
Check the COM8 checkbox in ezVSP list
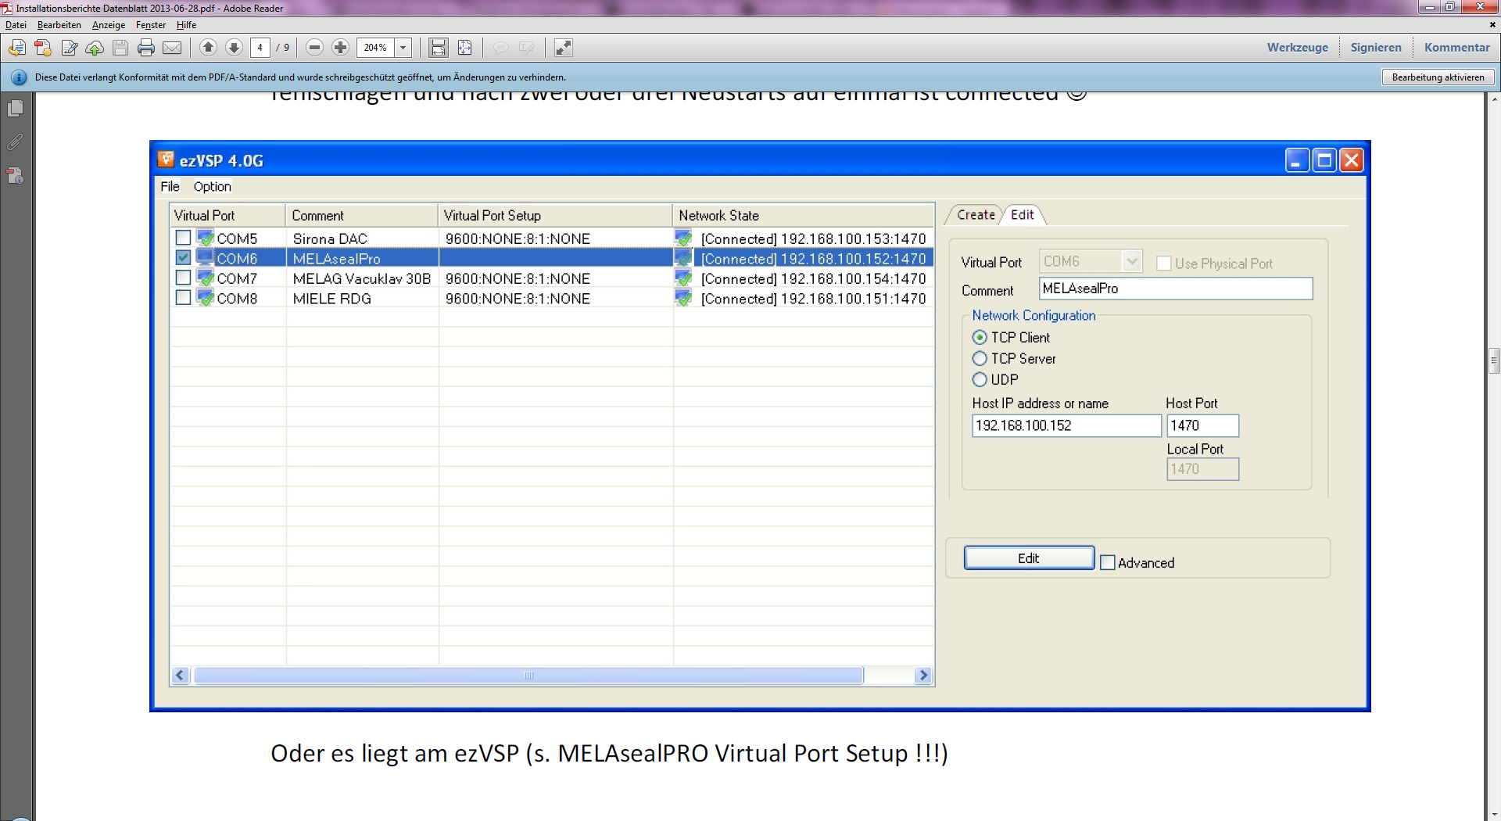[183, 297]
